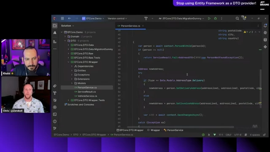270x152 pixels.
Task: Expand the Domain solution folder
Action: [x=65, y=37]
